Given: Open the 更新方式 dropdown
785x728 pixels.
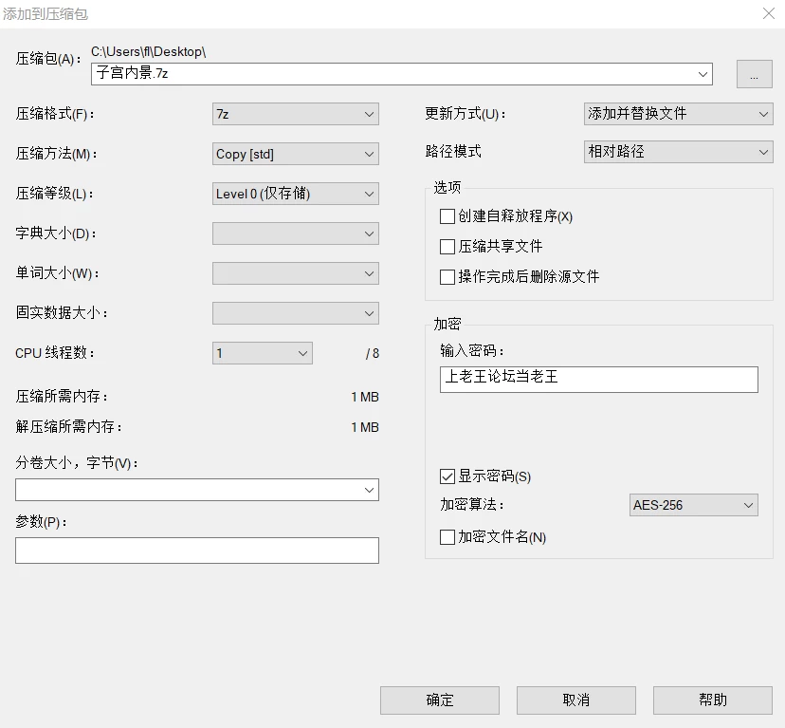Looking at the screenshot, I should [679, 114].
